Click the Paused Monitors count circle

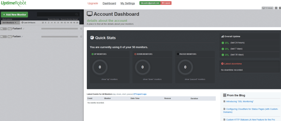coord(185,67)
